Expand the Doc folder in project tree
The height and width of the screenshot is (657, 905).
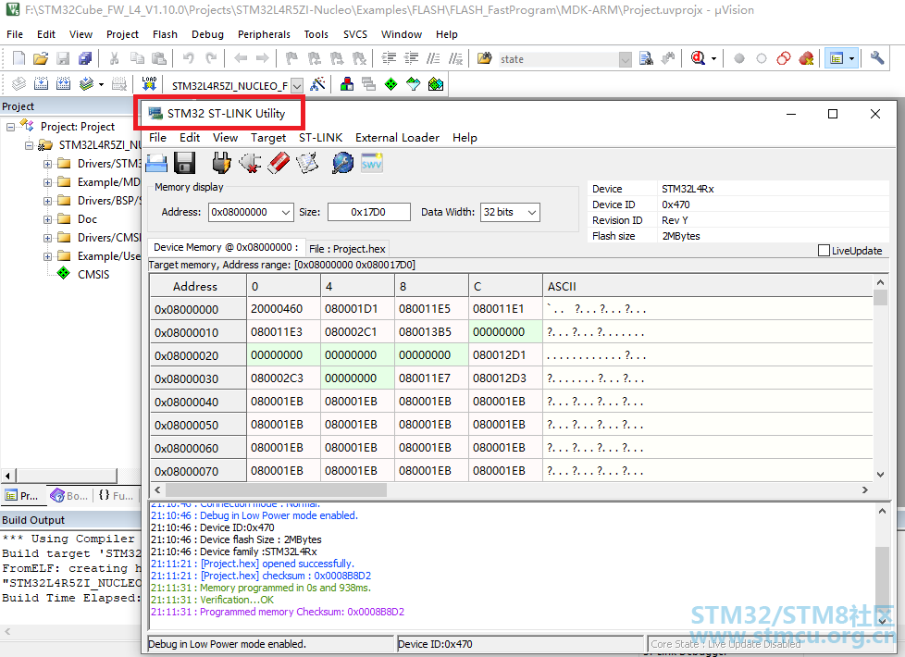(x=48, y=219)
